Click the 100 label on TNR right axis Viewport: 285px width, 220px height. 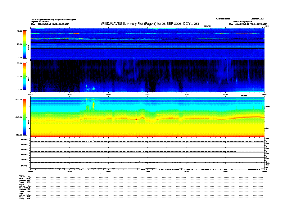coord(268,106)
